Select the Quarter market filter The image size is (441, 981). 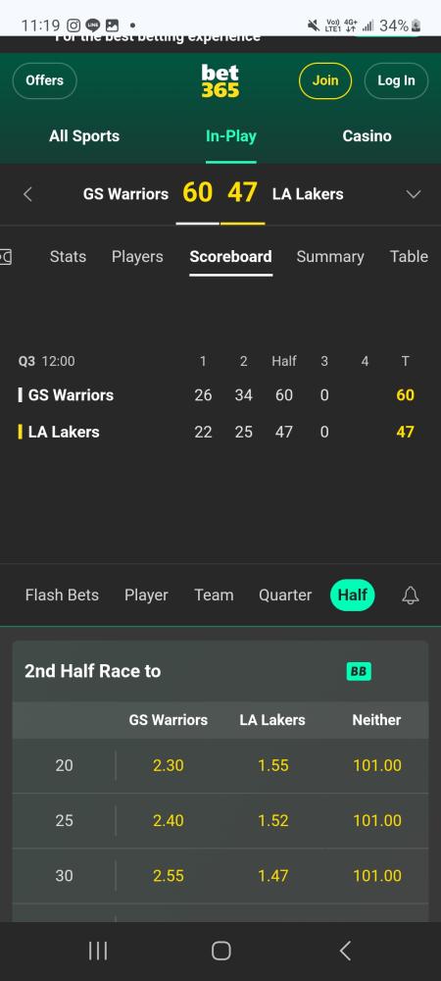click(x=285, y=595)
